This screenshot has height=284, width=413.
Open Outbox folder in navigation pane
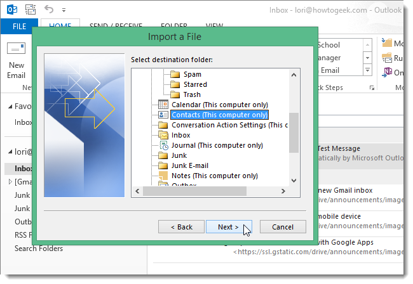pyautogui.click(x=23, y=222)
